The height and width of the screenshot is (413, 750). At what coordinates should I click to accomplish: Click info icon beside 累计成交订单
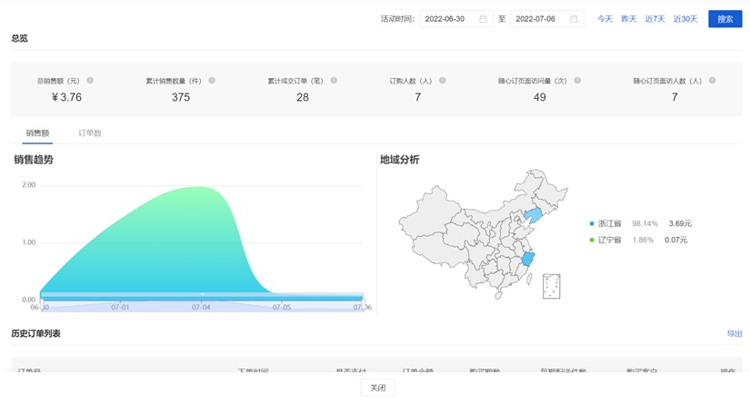pyautogui.click(x=334, y=81)
